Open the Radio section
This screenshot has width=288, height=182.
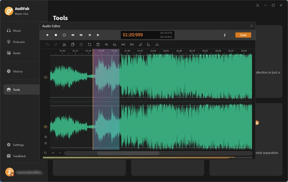coord(14,53)
